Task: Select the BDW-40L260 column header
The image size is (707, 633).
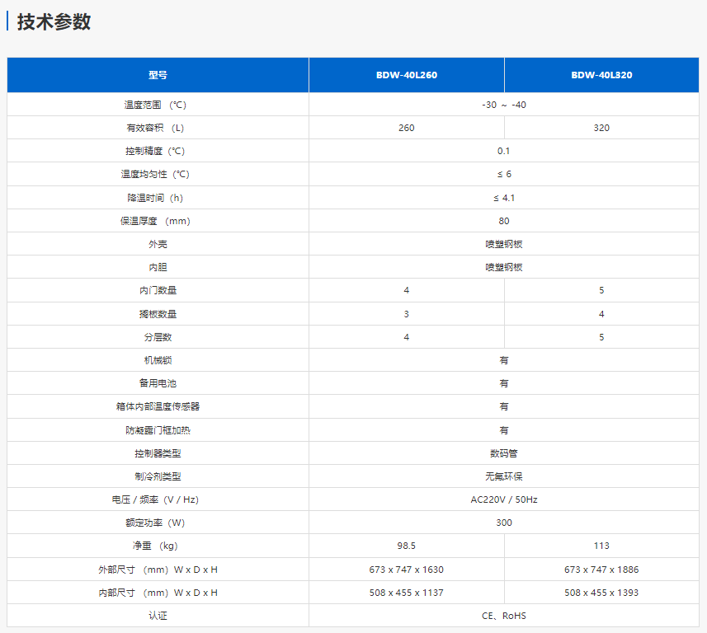Action: (406, 75)
